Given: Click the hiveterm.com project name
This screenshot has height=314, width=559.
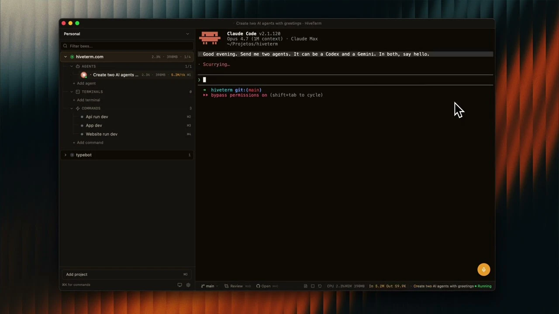Looking at the screenshot, I should pos(90,57).
